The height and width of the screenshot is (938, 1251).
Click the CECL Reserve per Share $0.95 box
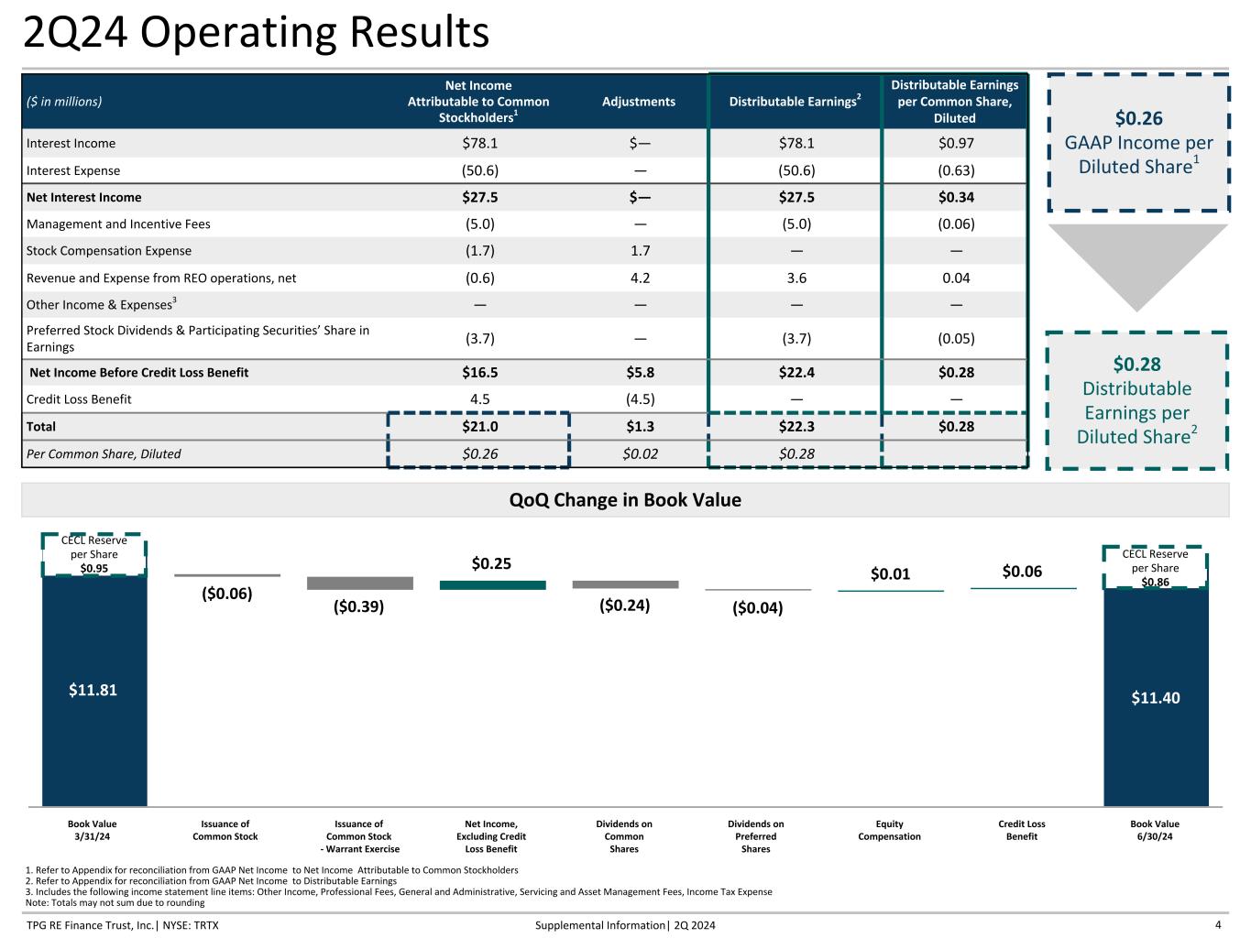(x=93, y=554)
